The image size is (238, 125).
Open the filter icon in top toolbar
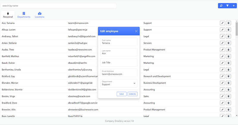pyautogui.click(x=227, y=6)
